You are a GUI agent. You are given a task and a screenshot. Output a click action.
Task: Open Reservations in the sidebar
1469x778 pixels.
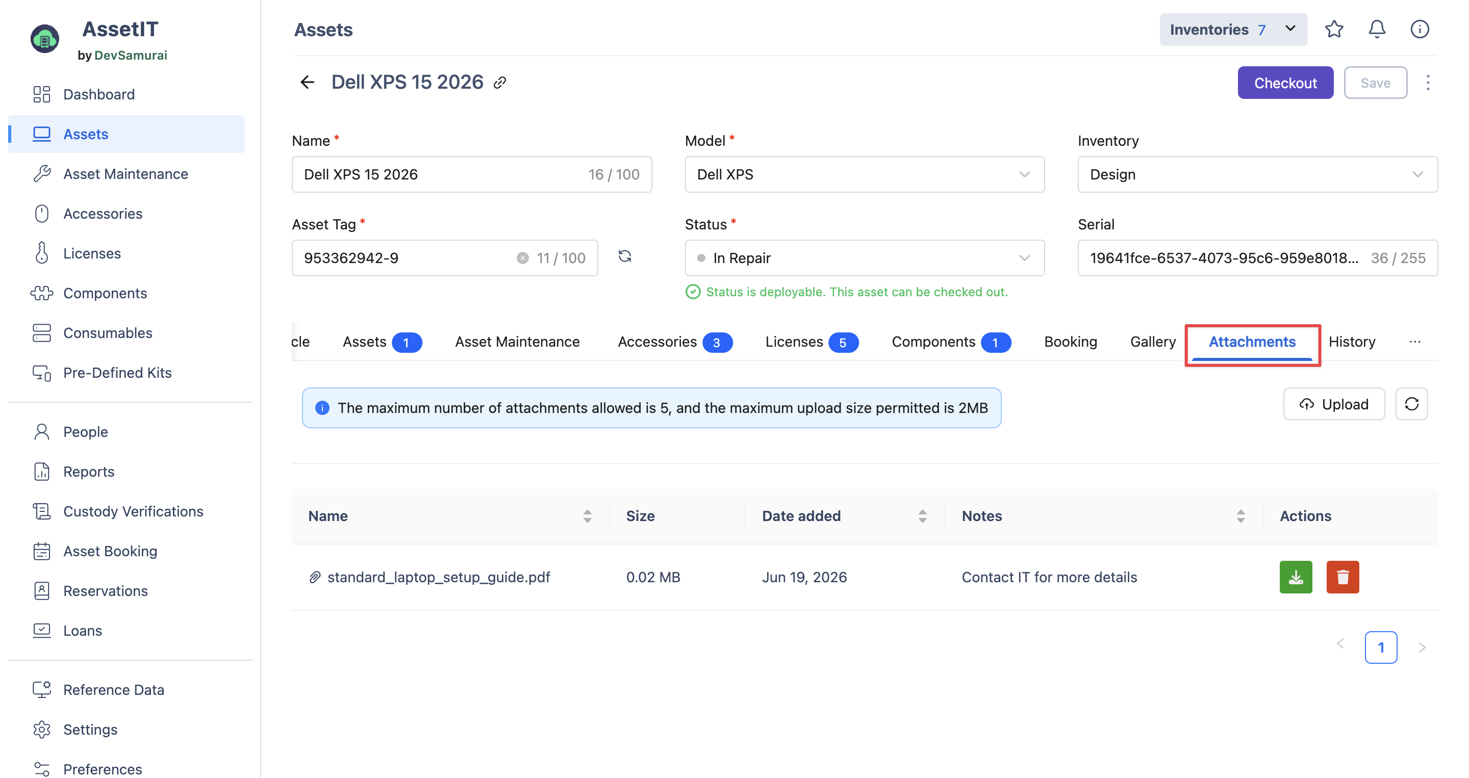pos(126,591)
